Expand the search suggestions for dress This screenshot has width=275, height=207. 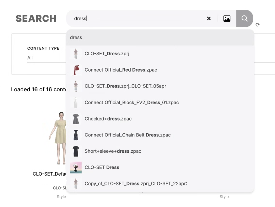pos(126,37)
